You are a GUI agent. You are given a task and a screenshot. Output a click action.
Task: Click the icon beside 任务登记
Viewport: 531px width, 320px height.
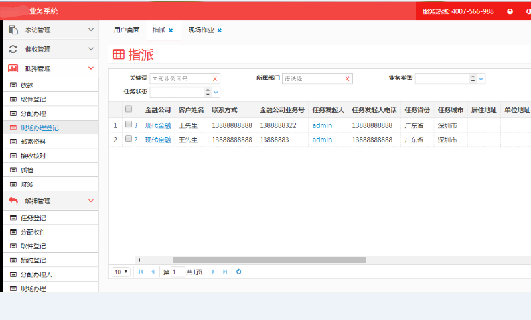[13, 218]
